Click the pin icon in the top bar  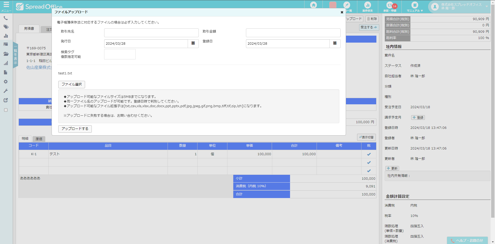pos(347,5)
